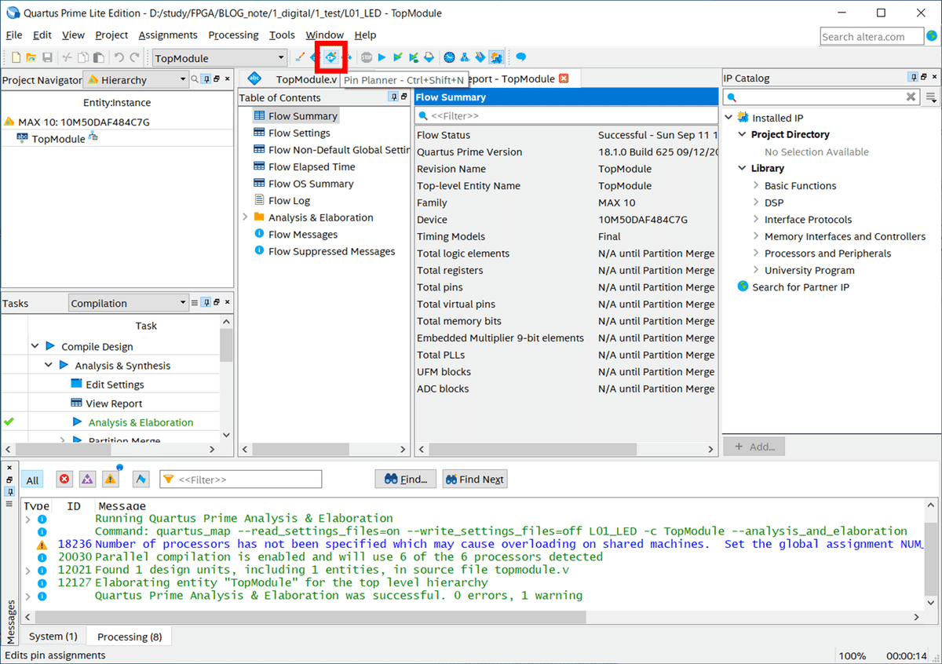
Task: Pin the Table of Contents panel
Action: point(394,97)
